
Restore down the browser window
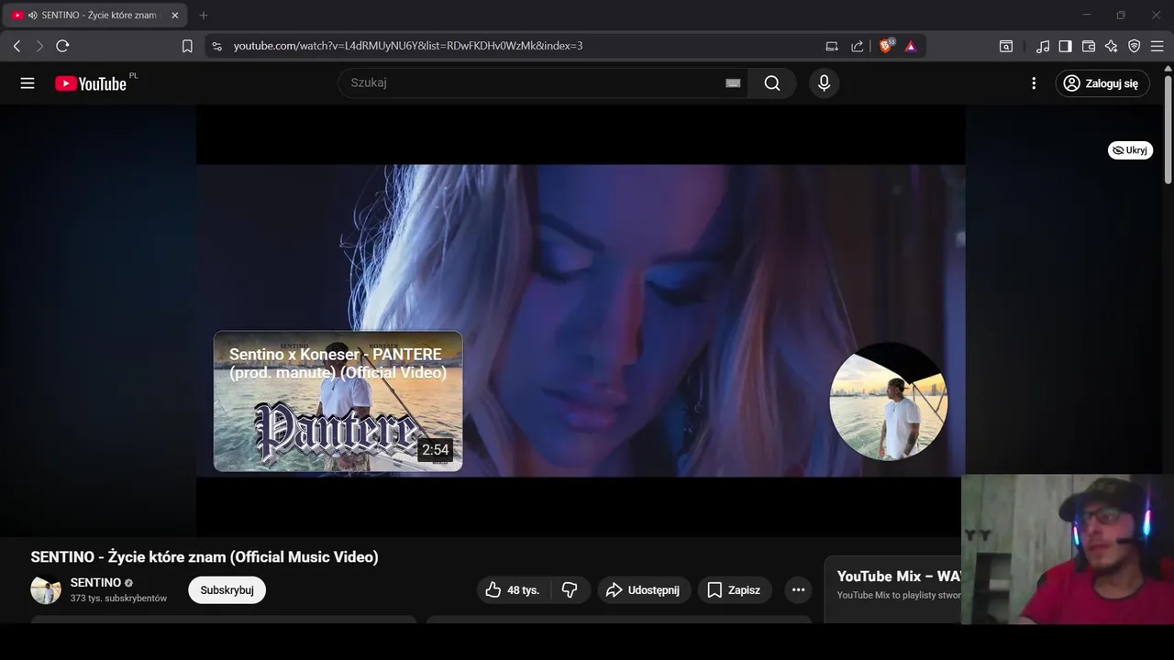point(1121,15)
